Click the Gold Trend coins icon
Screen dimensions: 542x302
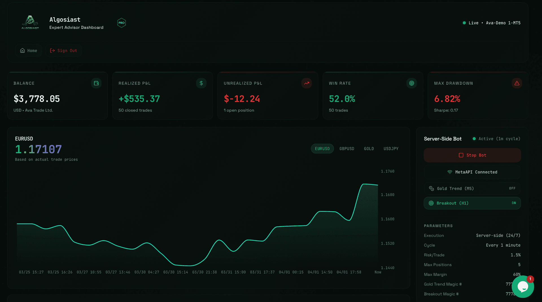pos(431,188)
